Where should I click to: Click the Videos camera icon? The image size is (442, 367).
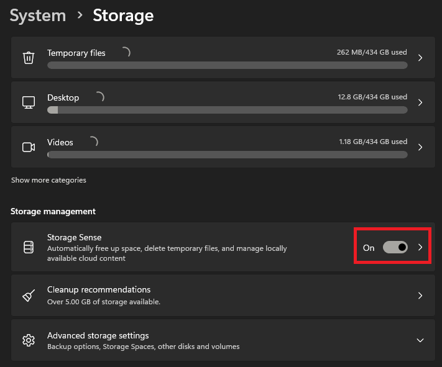[x=28, y=147]
